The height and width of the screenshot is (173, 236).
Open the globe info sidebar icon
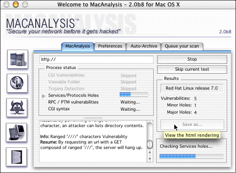[17, 83]
